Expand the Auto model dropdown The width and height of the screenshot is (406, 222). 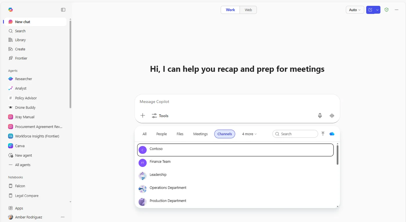click(x=355, y=10)
